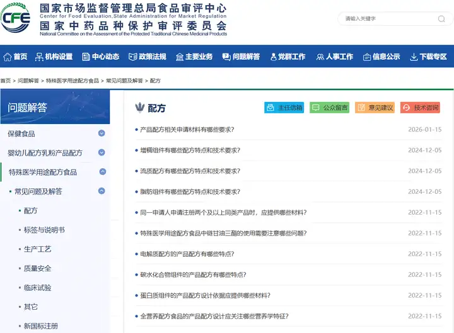Open the 主要业务 menu
Viewport: 454px width, 333px height.
[199, 57]
